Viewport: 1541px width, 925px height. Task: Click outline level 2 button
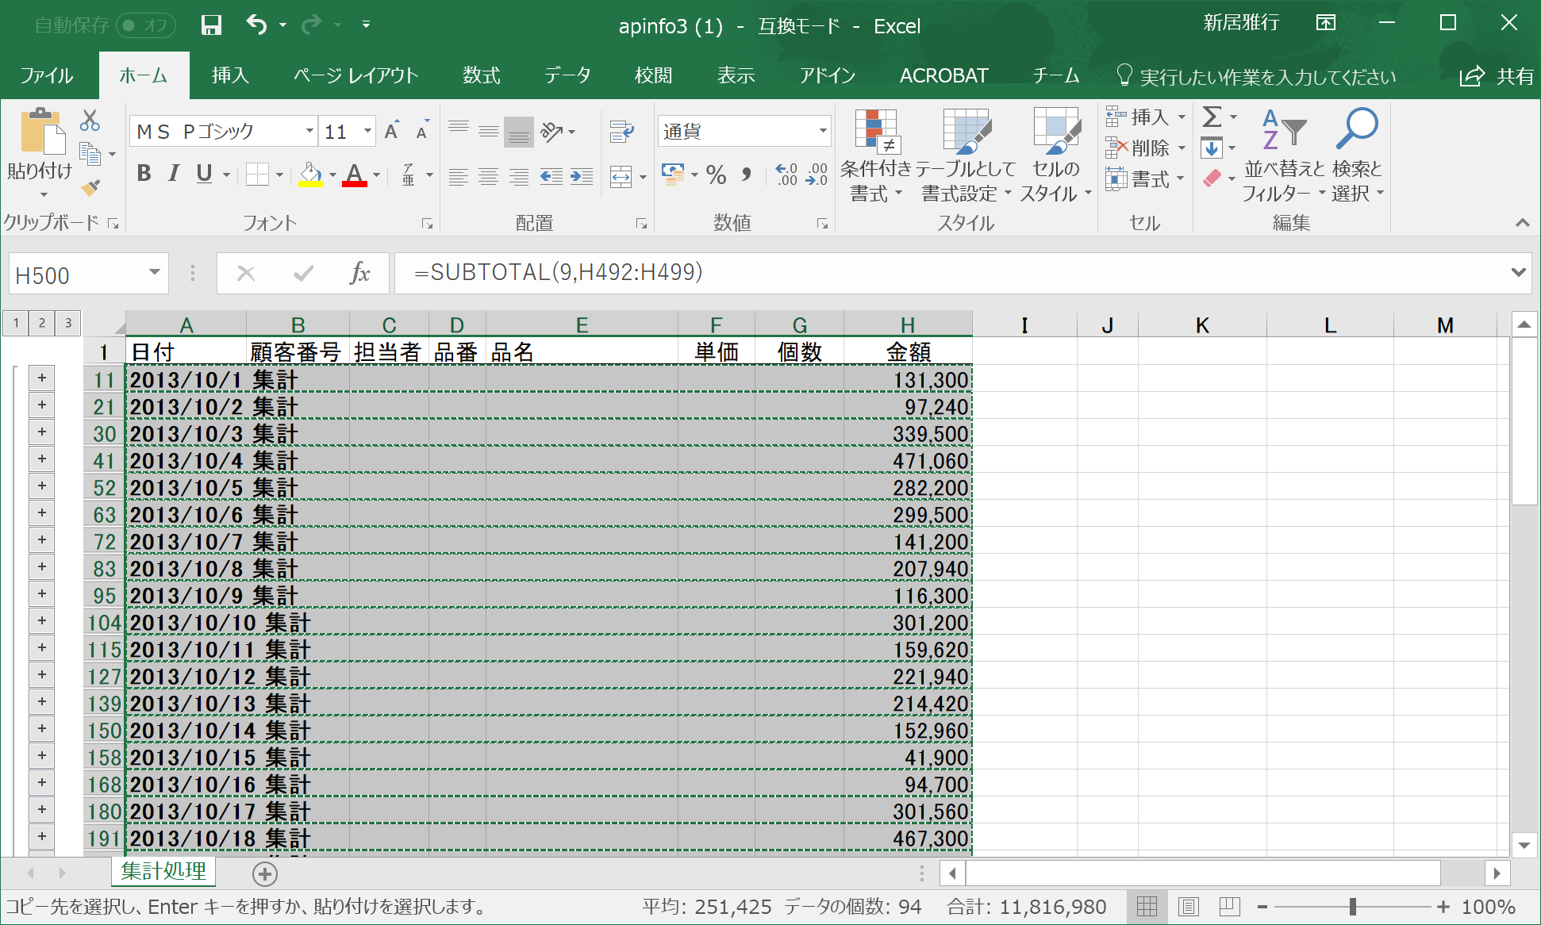(42, 323)
